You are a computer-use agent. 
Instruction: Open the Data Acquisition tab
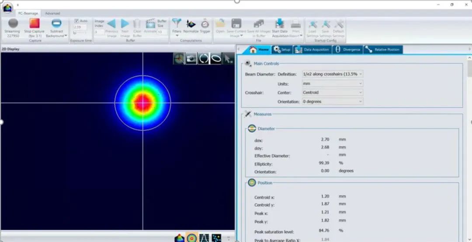pos(312,50)
